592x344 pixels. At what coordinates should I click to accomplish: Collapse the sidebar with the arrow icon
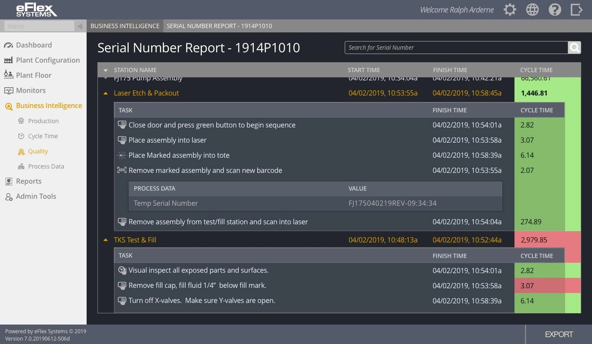(x=80, y=26)
